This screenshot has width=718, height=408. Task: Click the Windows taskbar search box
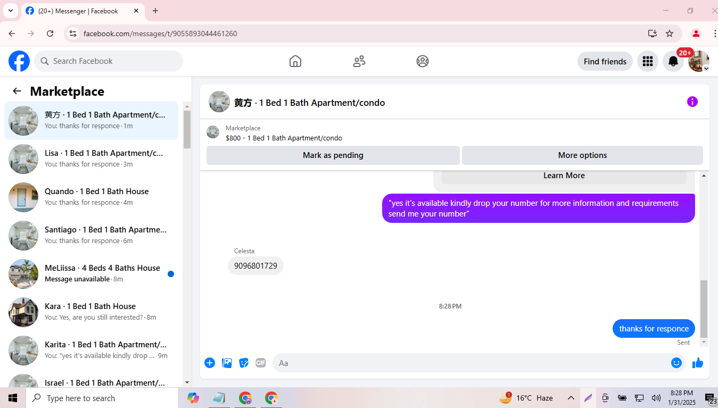coord(102,398)
